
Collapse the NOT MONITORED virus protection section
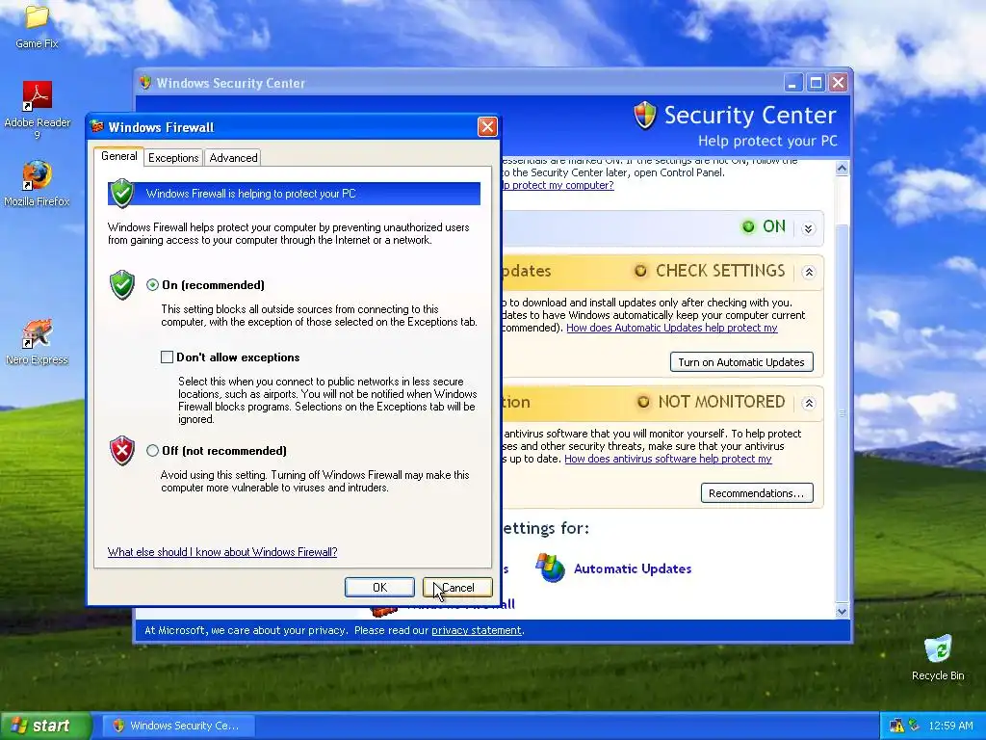pyautogui.click(x=809, y=403)
